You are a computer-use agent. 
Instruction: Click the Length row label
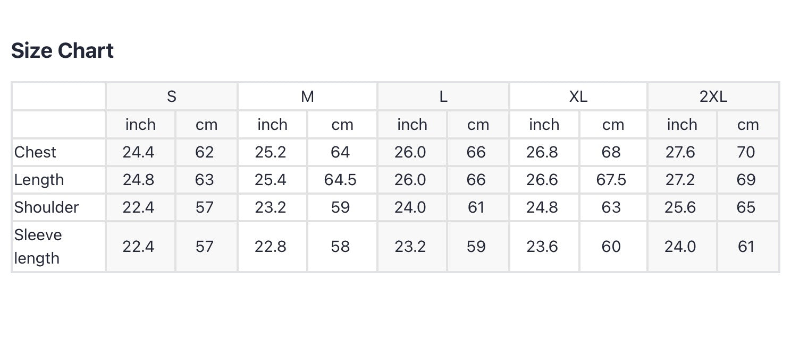[x=39, y=180]
